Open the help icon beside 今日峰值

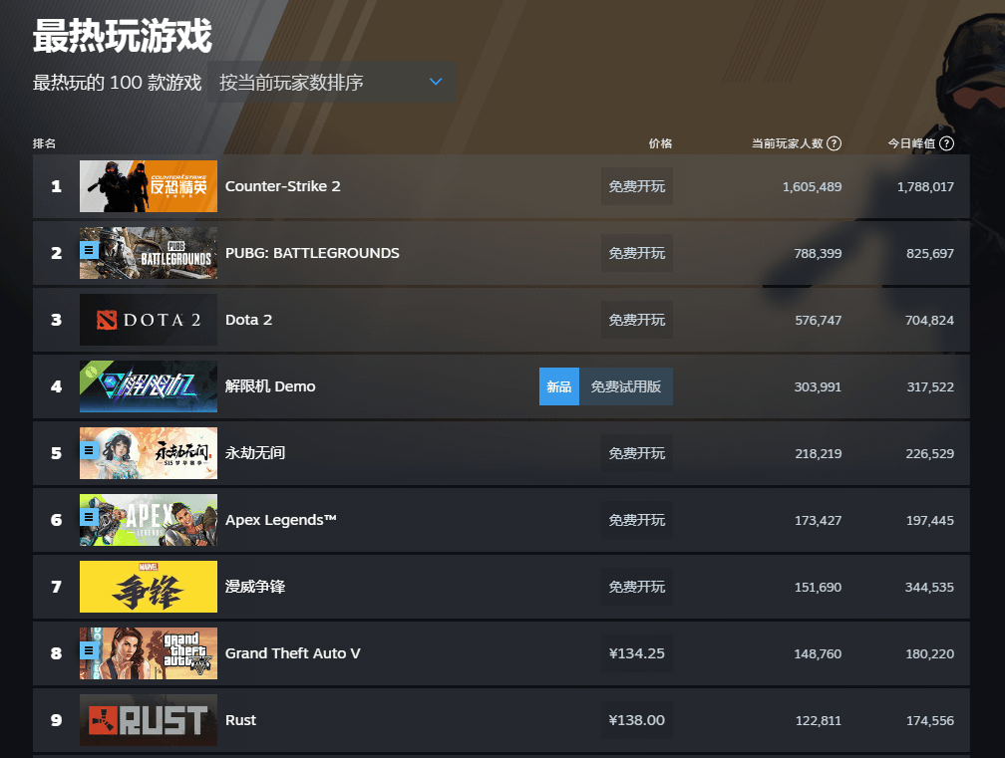[947, 143]
